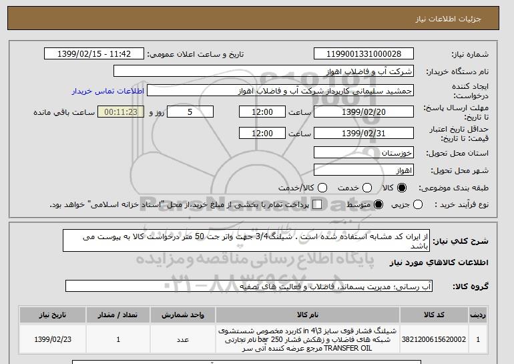This screenshot has height=364, width=514.
Task: Click the unit cell عدد
Action: point(183,339)
